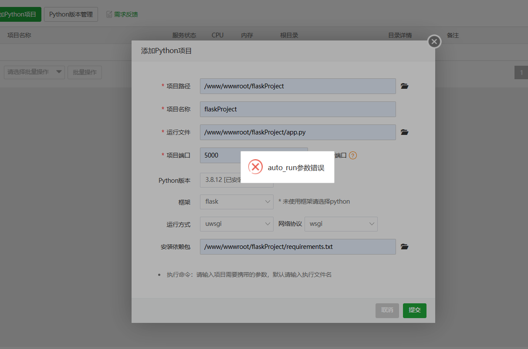Open Python版本管理
This screenshot has height=349, width=528.
click(71, 14)
